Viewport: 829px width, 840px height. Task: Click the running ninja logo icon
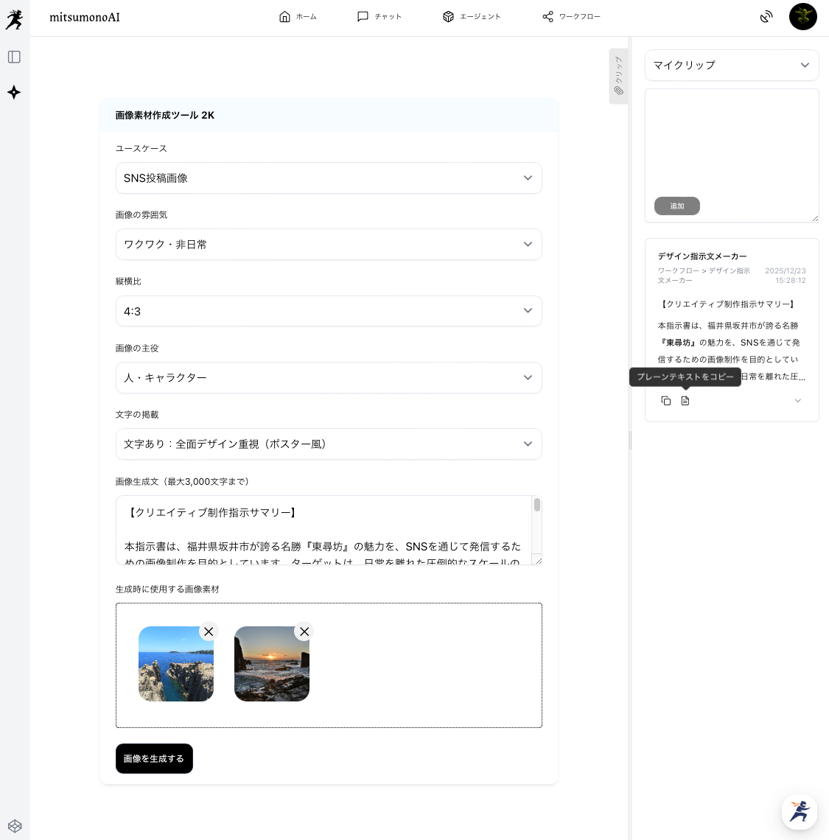coord(14,19)
